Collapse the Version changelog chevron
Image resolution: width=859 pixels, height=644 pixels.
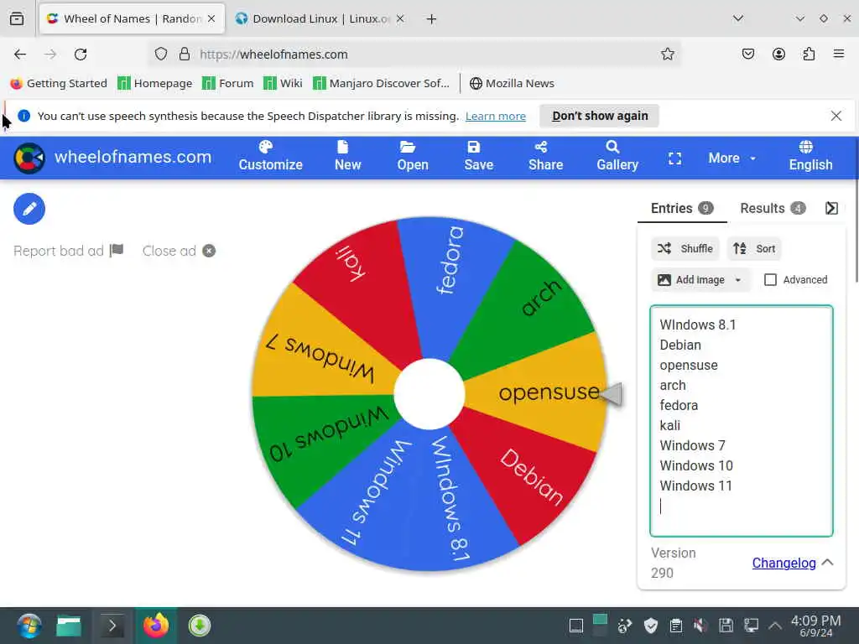[828, 563]
